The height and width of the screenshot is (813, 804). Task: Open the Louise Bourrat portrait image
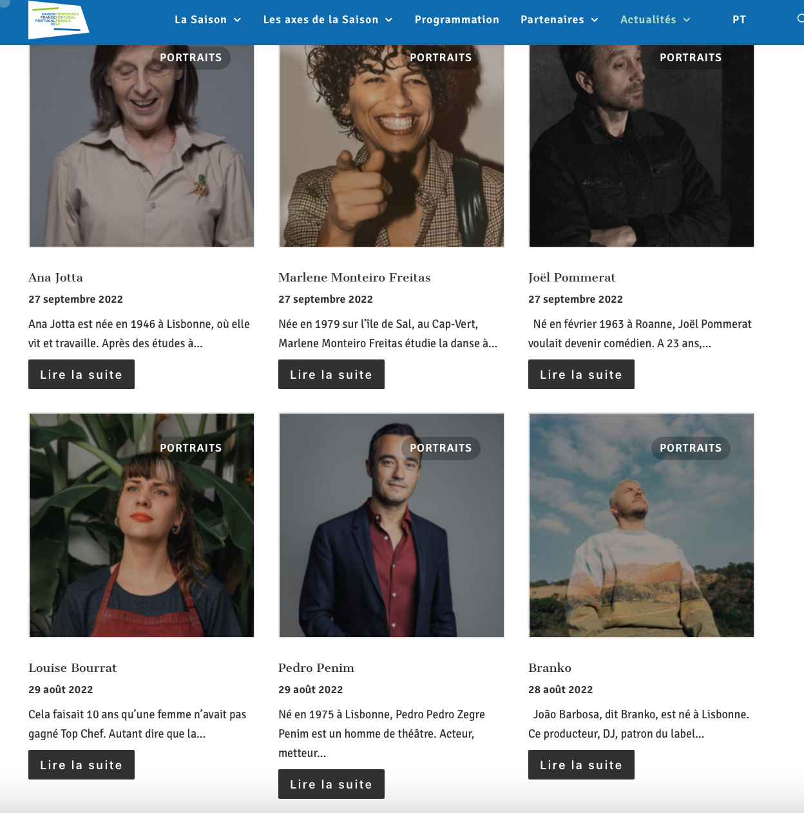142,526
